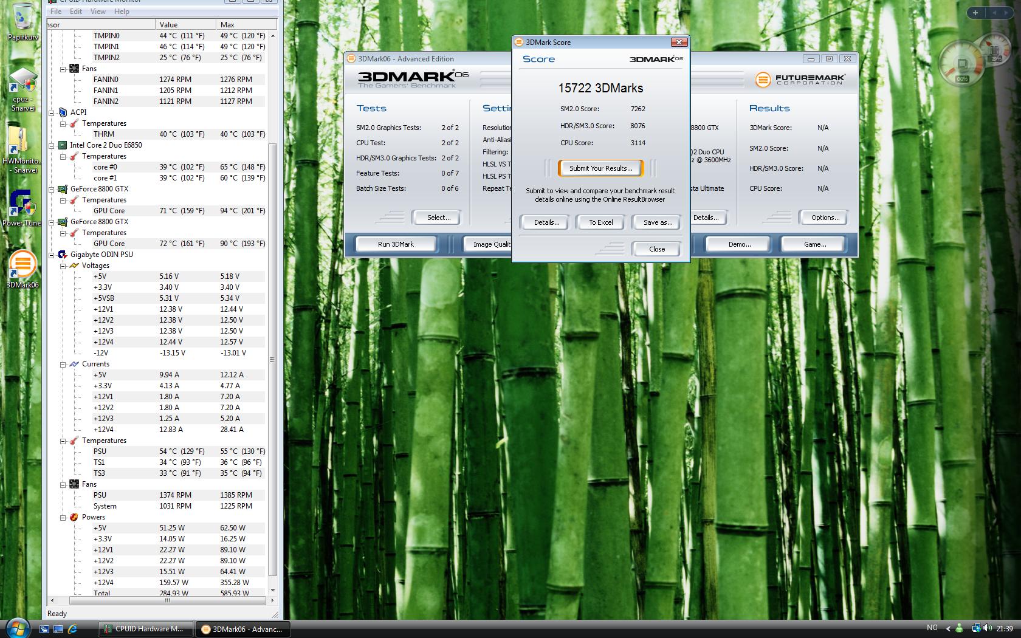The width and height of the screenshot is (1021, 638).
Task: Collapse the Currents node
Action: pos(63,365)
